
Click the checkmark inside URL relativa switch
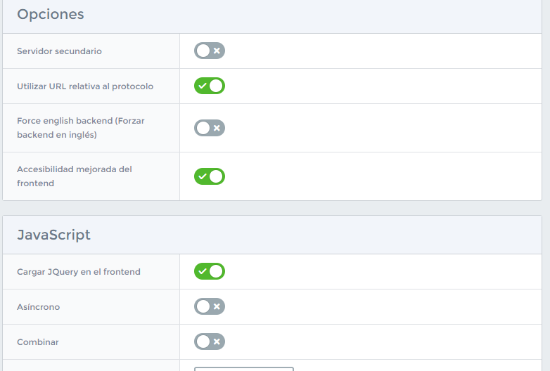click(203, 86)
